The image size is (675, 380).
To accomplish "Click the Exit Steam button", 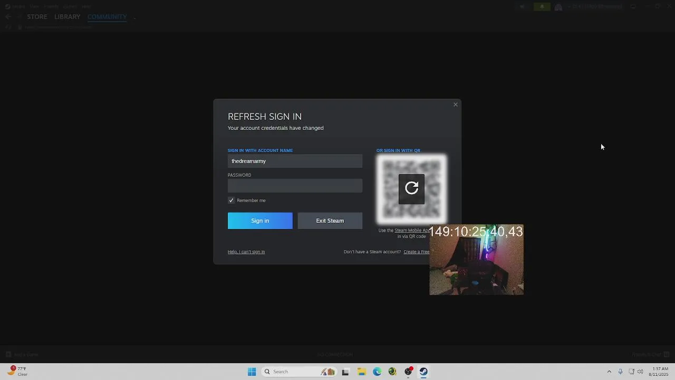I will coord(330,221).
